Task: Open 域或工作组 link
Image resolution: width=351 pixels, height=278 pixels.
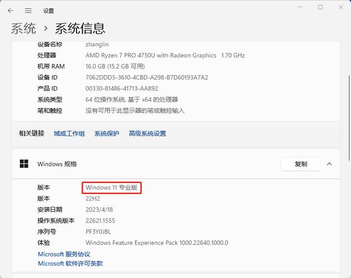Action: coord(69,133)
